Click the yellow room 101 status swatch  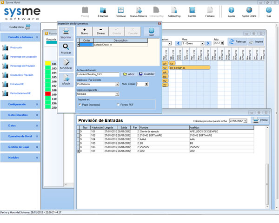[x=48, y=63]
